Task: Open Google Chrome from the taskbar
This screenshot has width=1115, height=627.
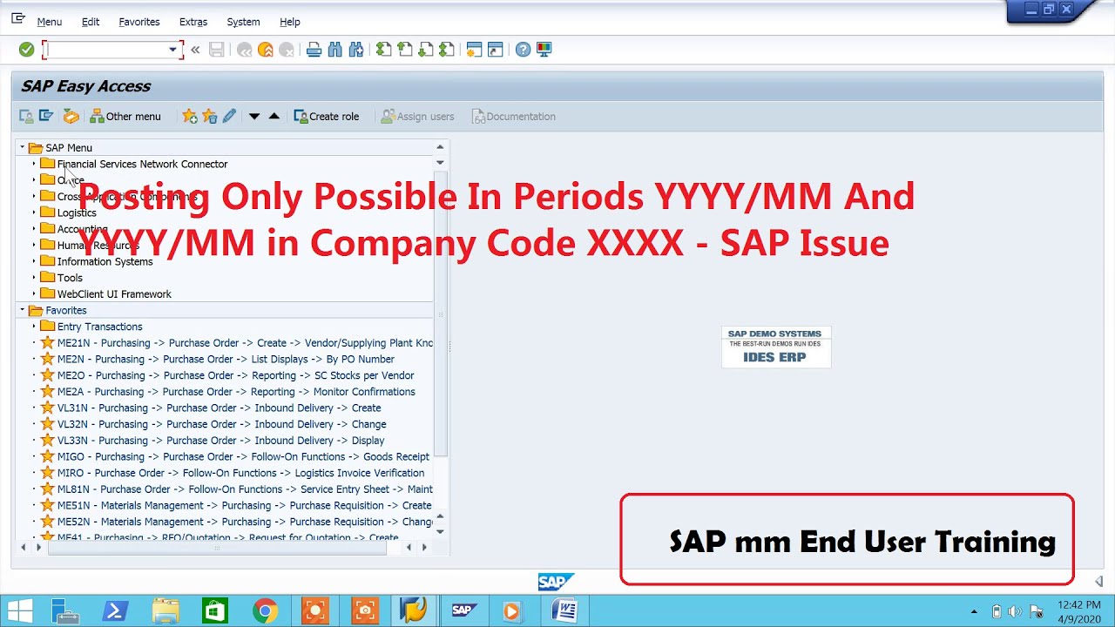Action: (x=265, y=611)
